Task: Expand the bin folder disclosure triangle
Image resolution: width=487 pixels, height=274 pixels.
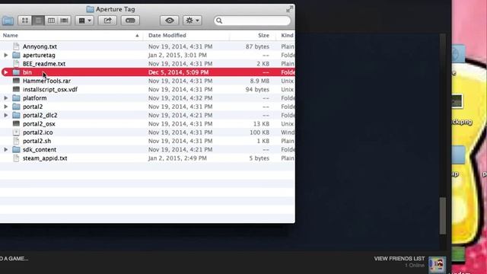Action: pos(6,72)
